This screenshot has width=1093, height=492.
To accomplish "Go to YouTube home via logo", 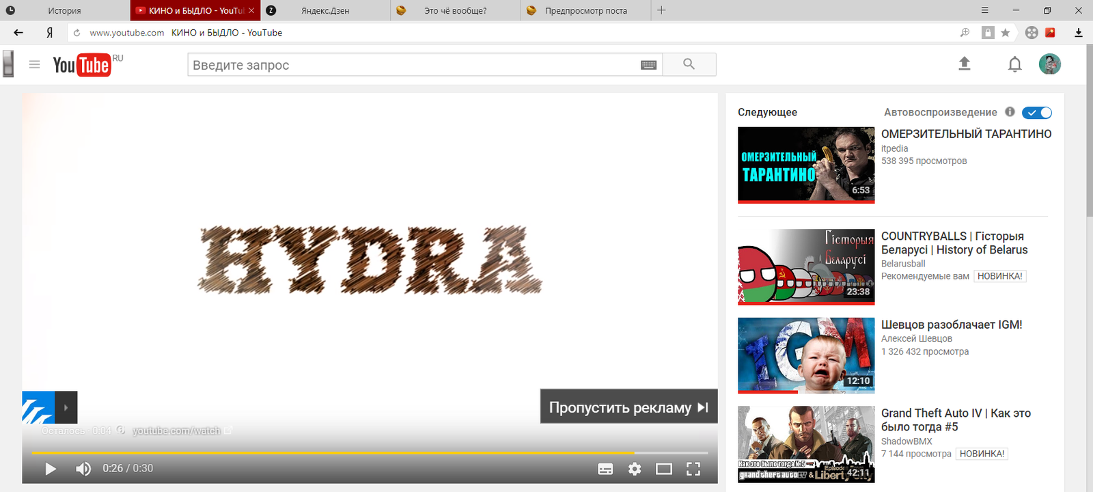I will 82,65.
